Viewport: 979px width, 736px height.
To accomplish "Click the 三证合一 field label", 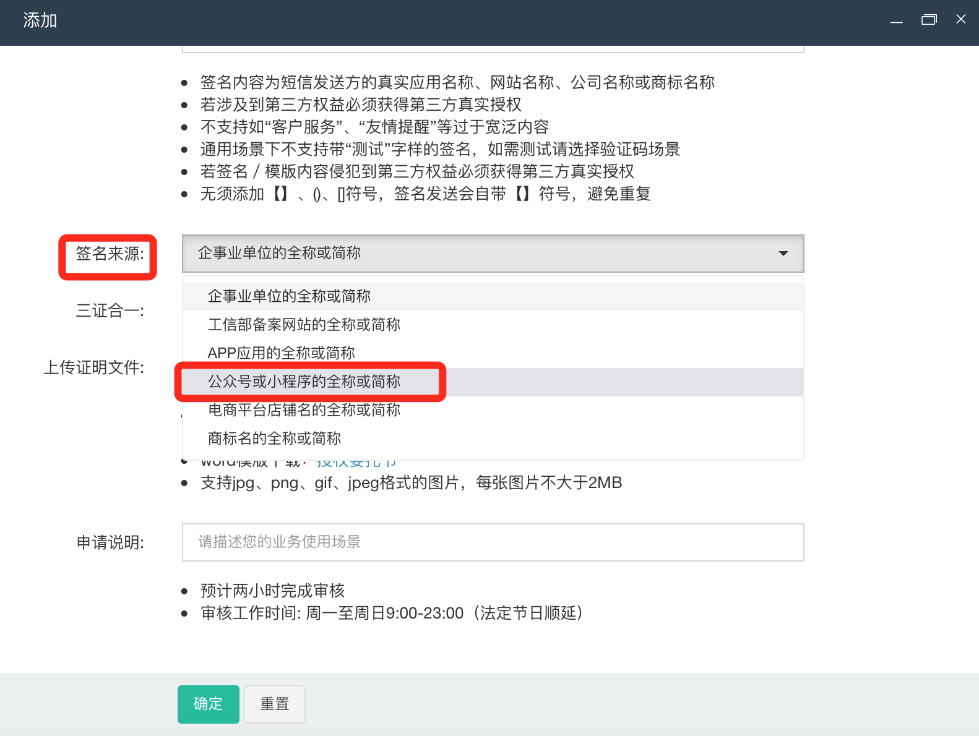I will click(110, 310).
